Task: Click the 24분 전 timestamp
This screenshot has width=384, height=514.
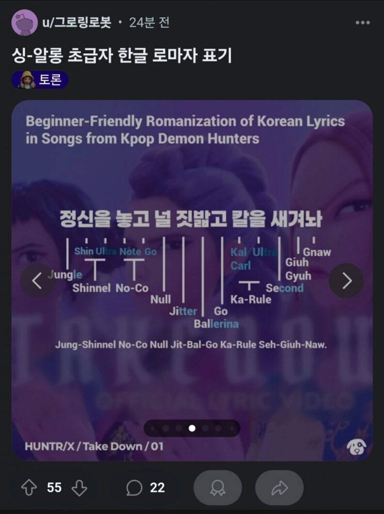Action: pos(149,23)
